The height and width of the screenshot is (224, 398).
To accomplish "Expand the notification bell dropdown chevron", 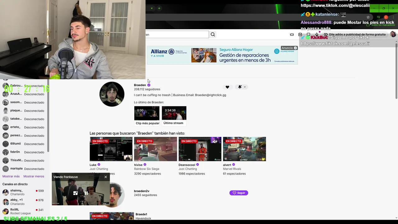I will 245,87.
